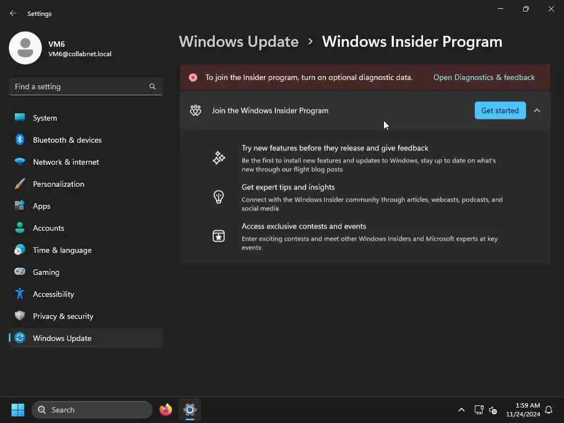Open Time & language settings
The height and width of the screenshot is (423, 564).
(x=85, y=250)
